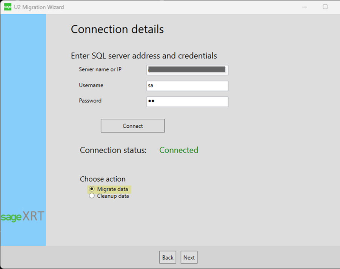The height and width of the screenshot is (269, 340).
Task: Click the Password label text
Action: 90,101
